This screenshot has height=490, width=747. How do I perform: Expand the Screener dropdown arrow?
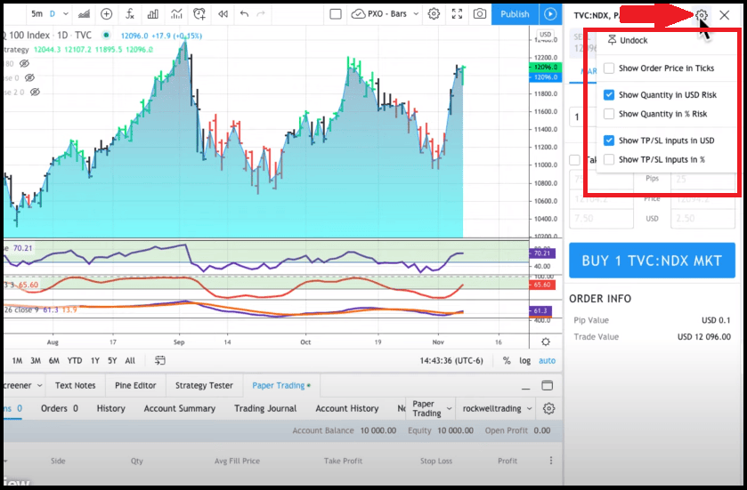pos(39,385)
